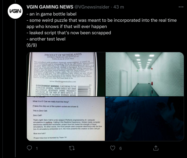Select the tweet text mentioning bottle label

tap(51, 14)
